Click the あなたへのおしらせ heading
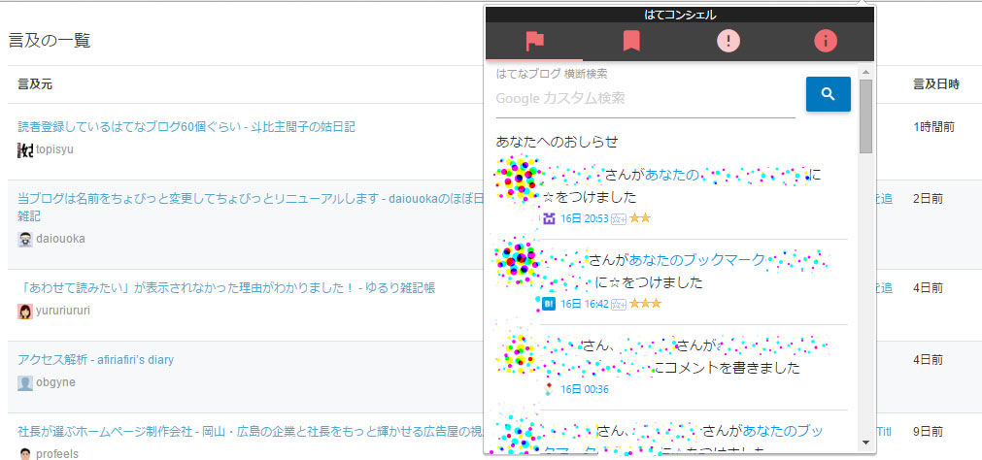The height and width of the screenshot is (460, 982). (x=557, y=142)
